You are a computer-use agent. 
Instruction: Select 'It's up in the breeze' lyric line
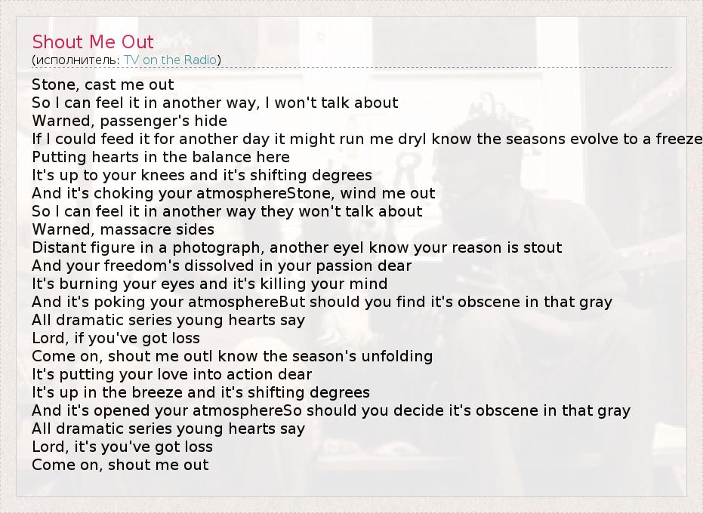[x=201, y=393]
